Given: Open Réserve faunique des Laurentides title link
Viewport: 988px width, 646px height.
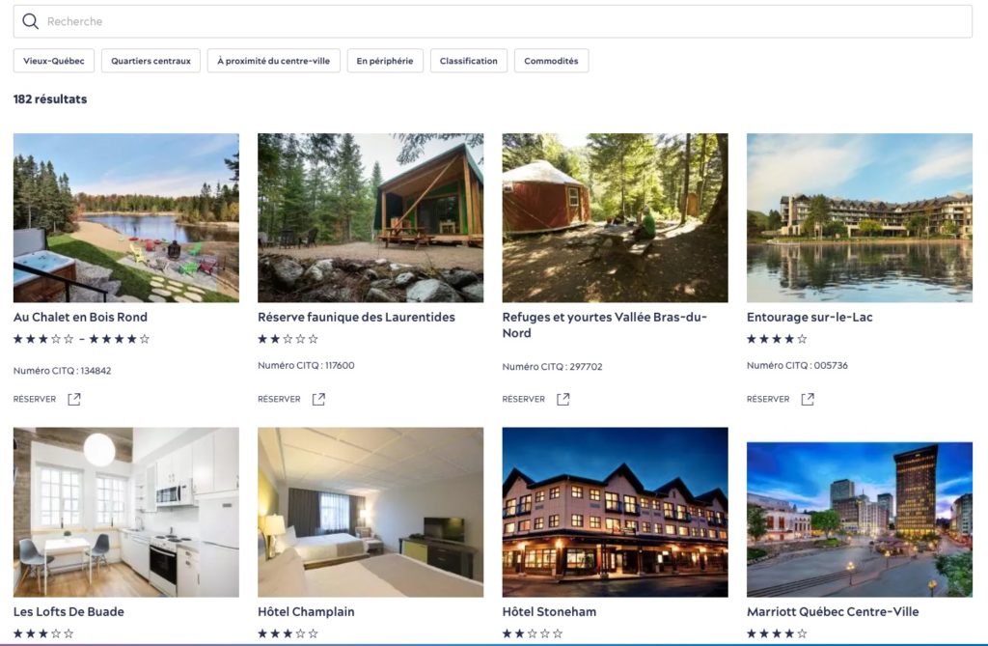Looking at the screenshot, I should coord(356,317).
